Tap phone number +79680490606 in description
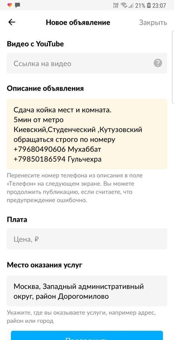Image resolution: width=174 pixels, height=340 pixels. click(39, 149)
